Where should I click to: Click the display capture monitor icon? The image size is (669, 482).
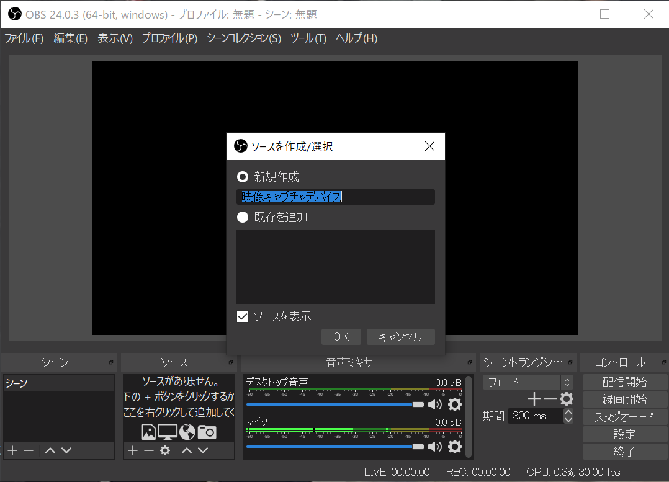(168, 432)
